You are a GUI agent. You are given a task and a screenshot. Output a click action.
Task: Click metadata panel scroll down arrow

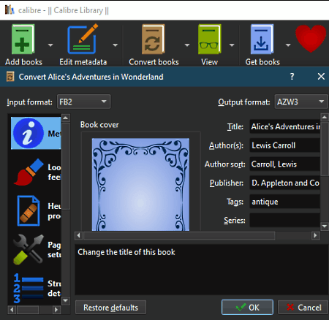point(325,226)
